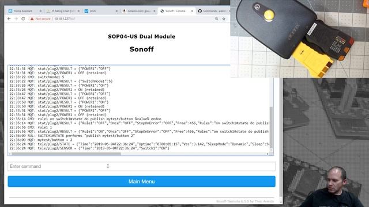Screen dimensions: 369x207
Task: Close the Sonoff - Console tab
Action: 192,11
